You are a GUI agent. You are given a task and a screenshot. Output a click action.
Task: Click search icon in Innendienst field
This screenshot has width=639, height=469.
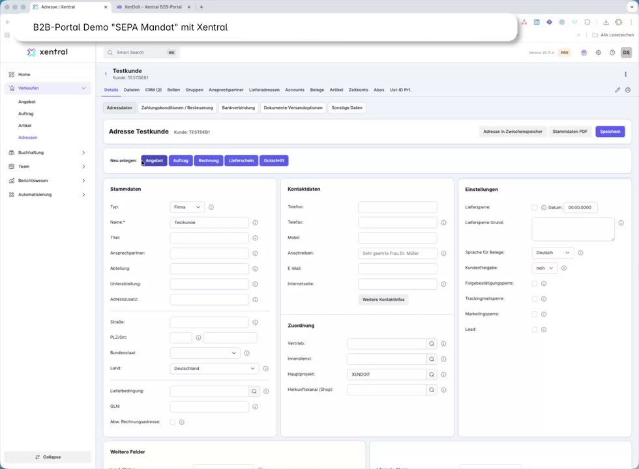pos(432,359)
